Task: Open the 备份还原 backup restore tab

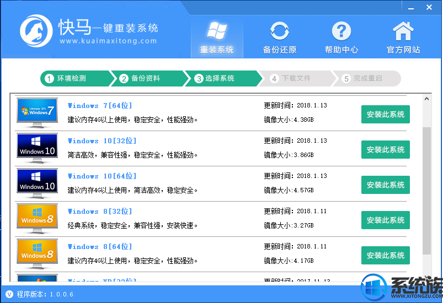Action: point(279,37)
